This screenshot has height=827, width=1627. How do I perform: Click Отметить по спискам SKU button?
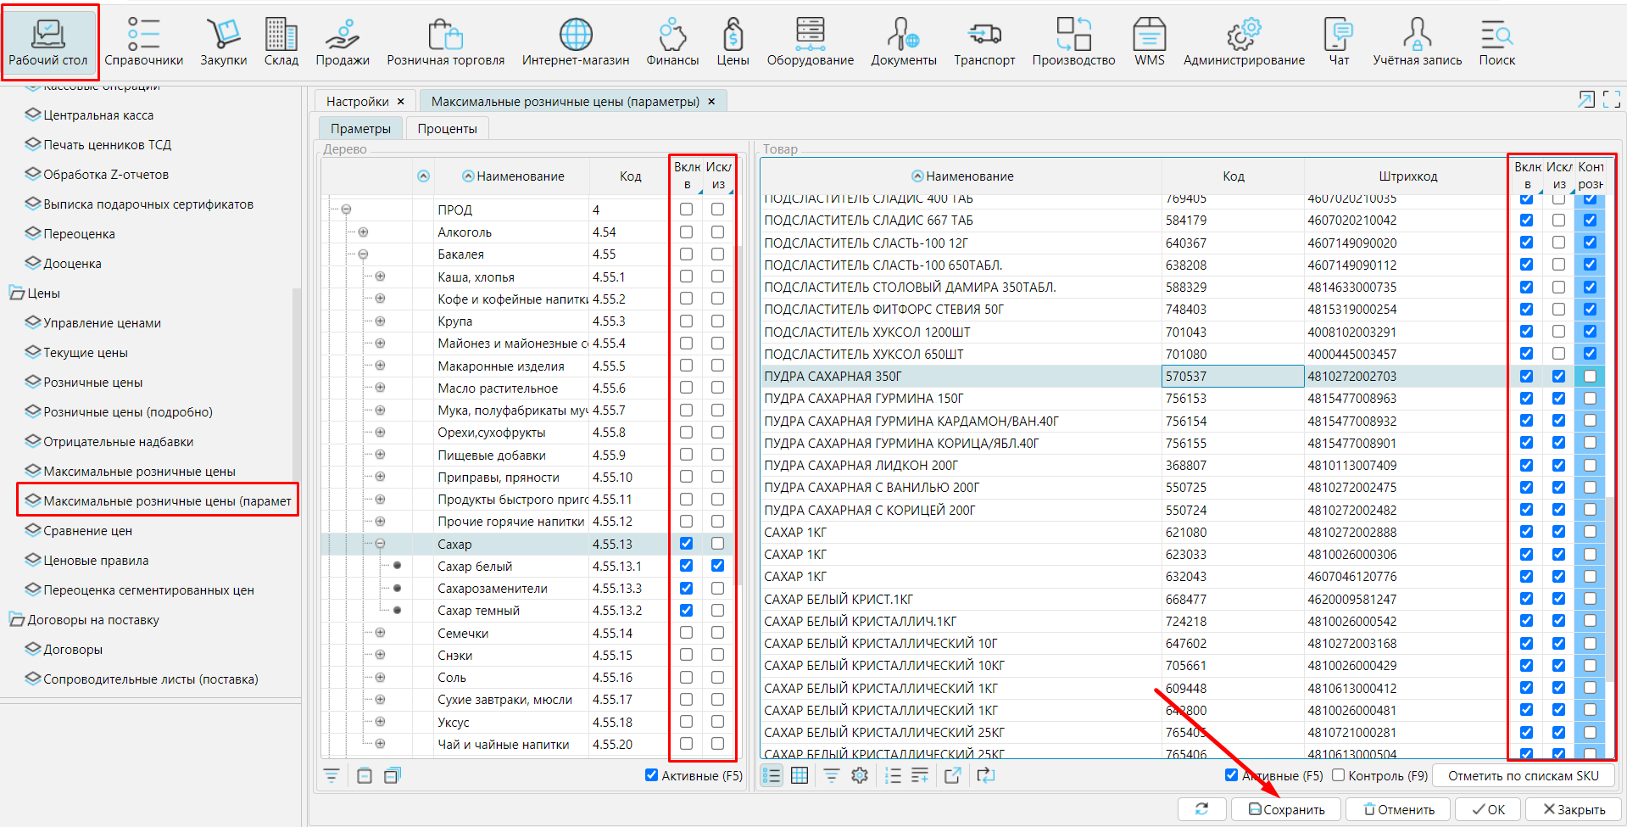pyautogui.click(x=1523, y=775)
